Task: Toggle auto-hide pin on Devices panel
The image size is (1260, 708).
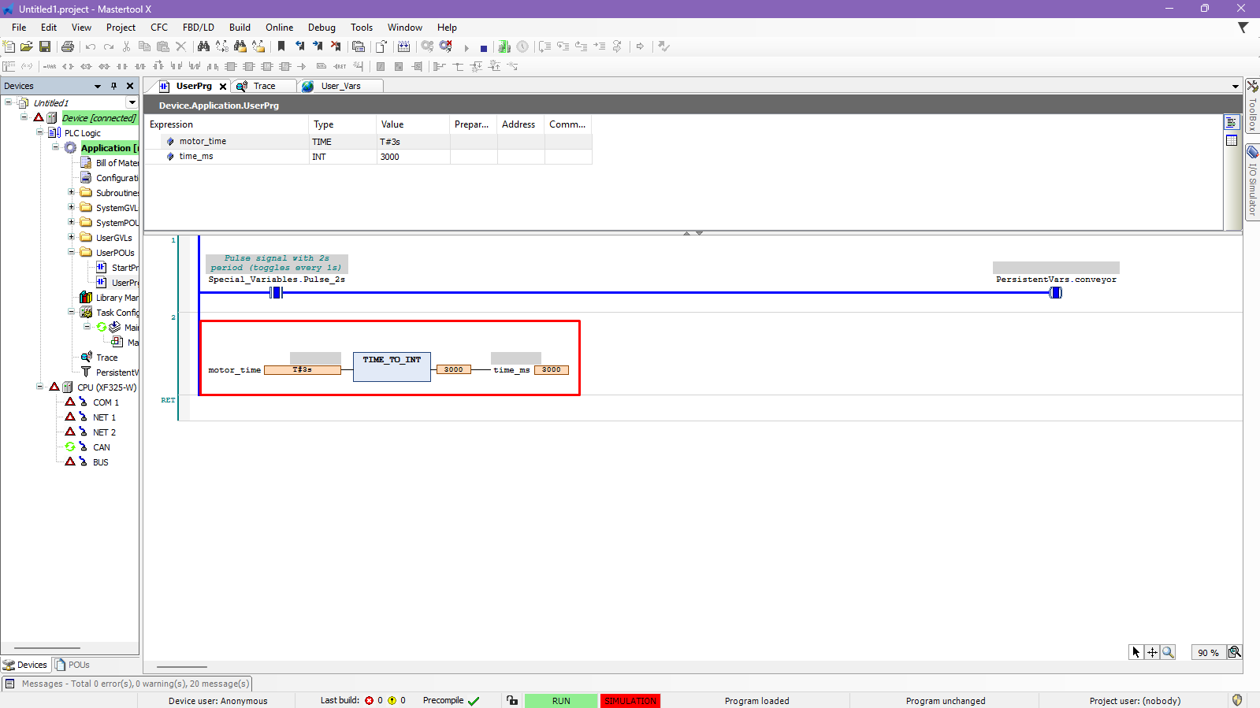Action: pyautogui.click(x=113, y=86)
